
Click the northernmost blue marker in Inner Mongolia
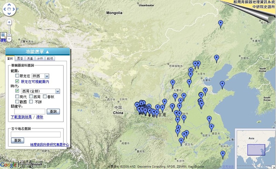click(221, 23)
